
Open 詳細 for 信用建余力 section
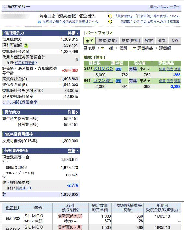[73, 33]
